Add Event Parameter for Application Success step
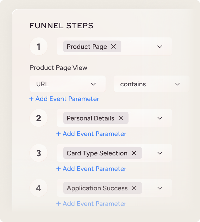 click(x=91, y=204)
